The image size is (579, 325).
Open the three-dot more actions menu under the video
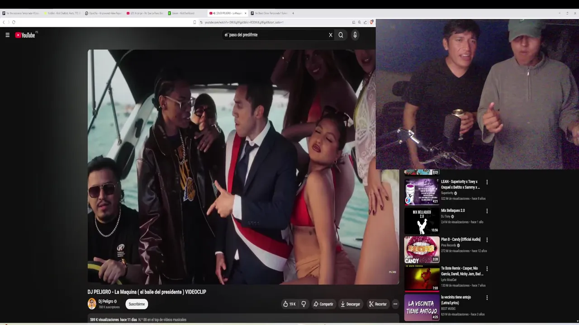pyautogui.click(x=395, y=304)
